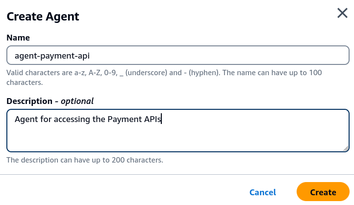Click the Create button
Screen dimensions: 354x205
(323, 192)
